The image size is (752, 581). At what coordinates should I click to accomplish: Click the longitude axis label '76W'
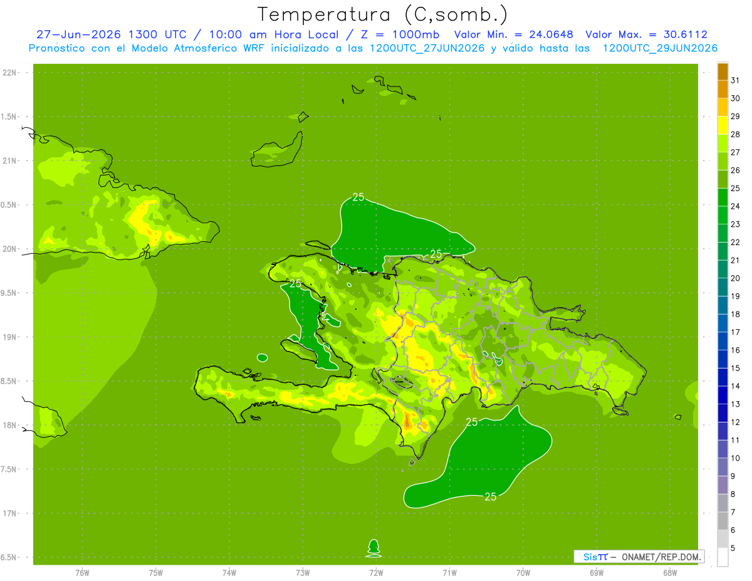click(x=82, y=573)
